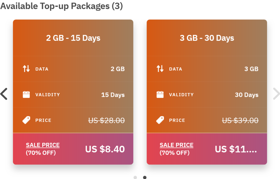The height and width of the screenshot is (179, 280).
Task: Click the data transfer arrows icon on 3 GB card
Action: coord(160,69)
